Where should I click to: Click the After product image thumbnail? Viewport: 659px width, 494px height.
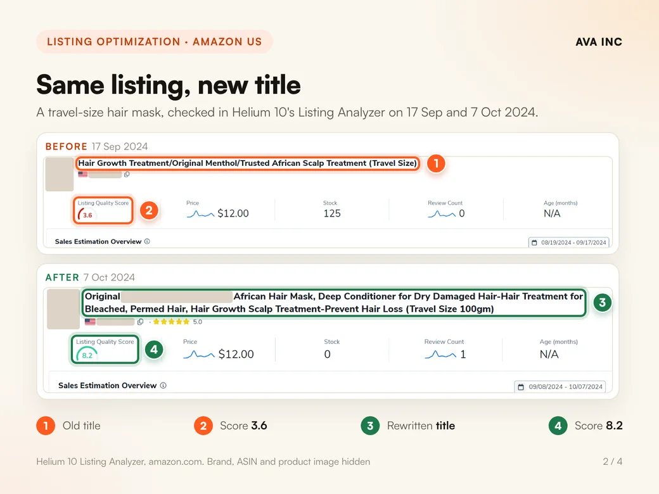[x=63, y=309]
